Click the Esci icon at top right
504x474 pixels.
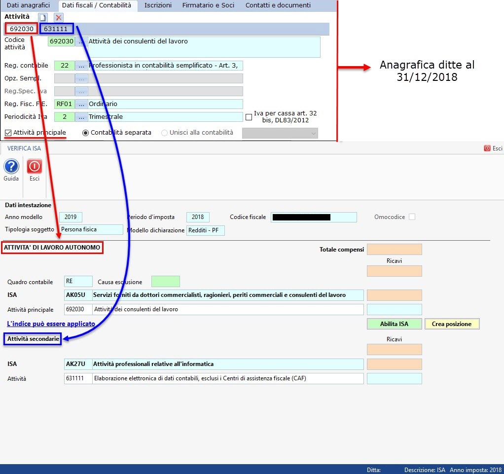click(x=493, y=148)
